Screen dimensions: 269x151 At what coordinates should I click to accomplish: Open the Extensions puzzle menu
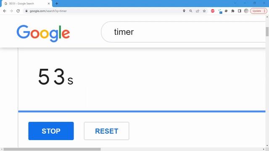233,11
